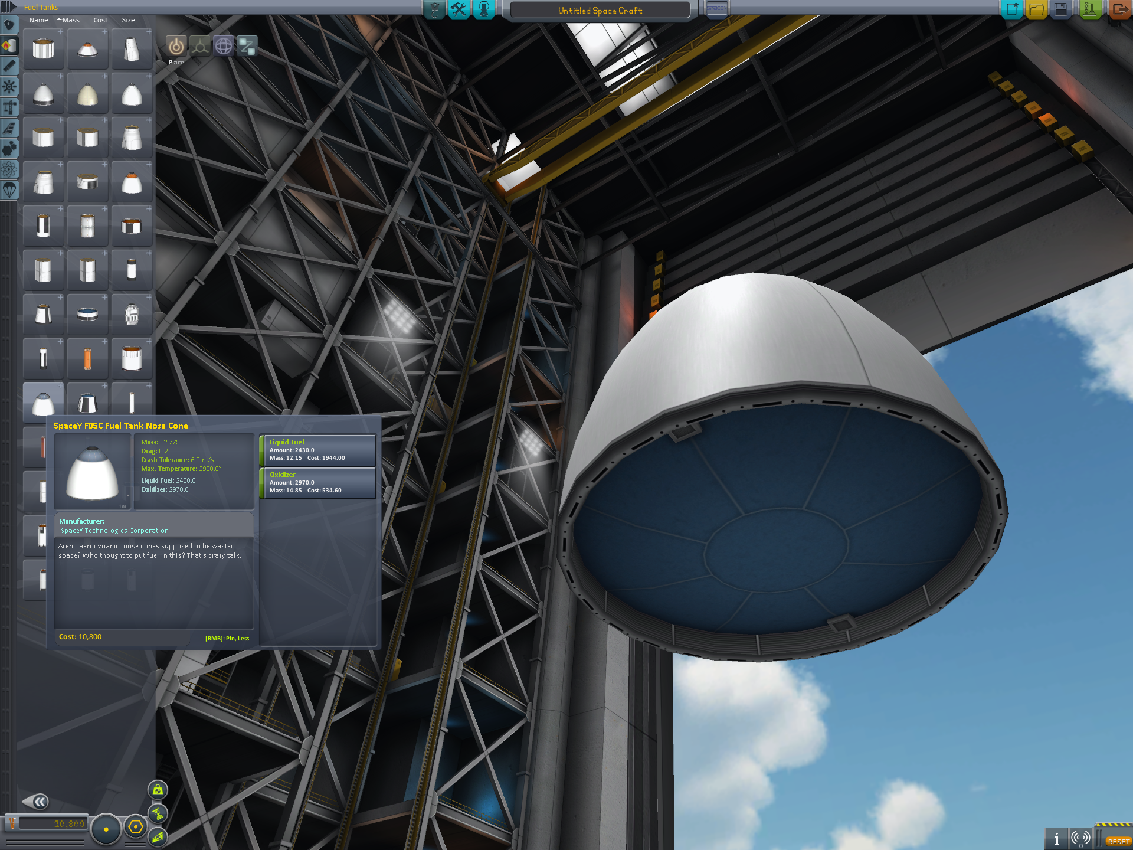
Task: Click the 'Mass: 32.775' stat line
Action: point(160,442)
